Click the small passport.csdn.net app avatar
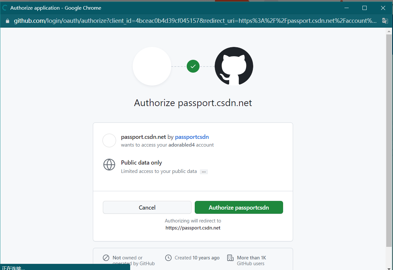Image resolution: width=393 pixels, height=270 pixels. [109, 140]
